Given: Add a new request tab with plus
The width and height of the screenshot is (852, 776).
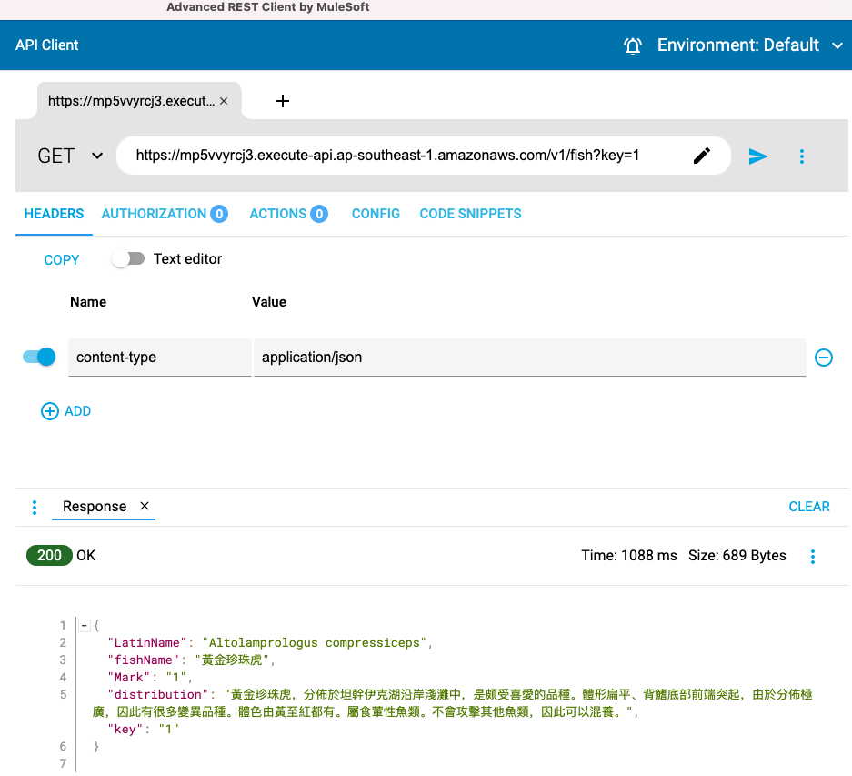Looking at the screenshot, I should [283, 101].
